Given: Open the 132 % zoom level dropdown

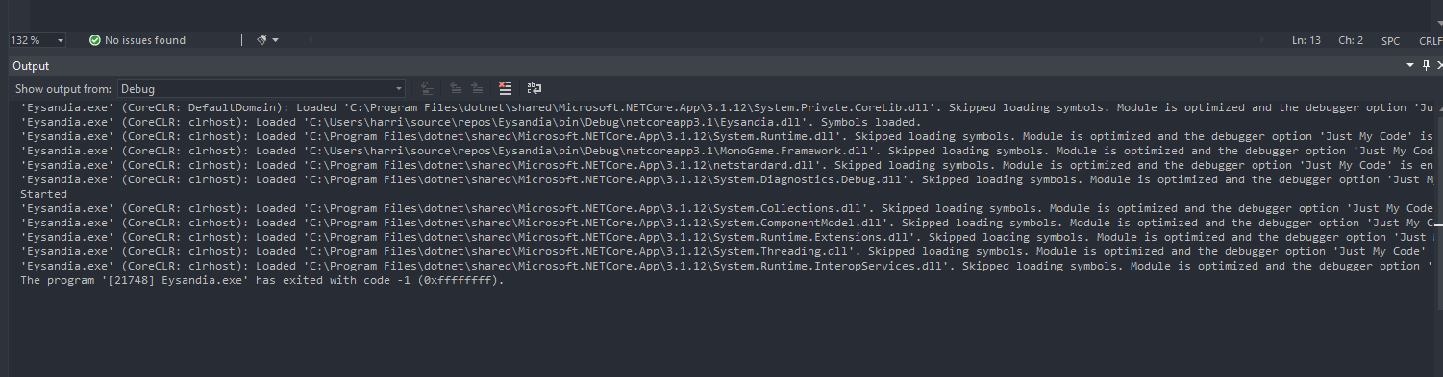Looking at the screenshot, I should pyautogui.click(x=37, y=40).
